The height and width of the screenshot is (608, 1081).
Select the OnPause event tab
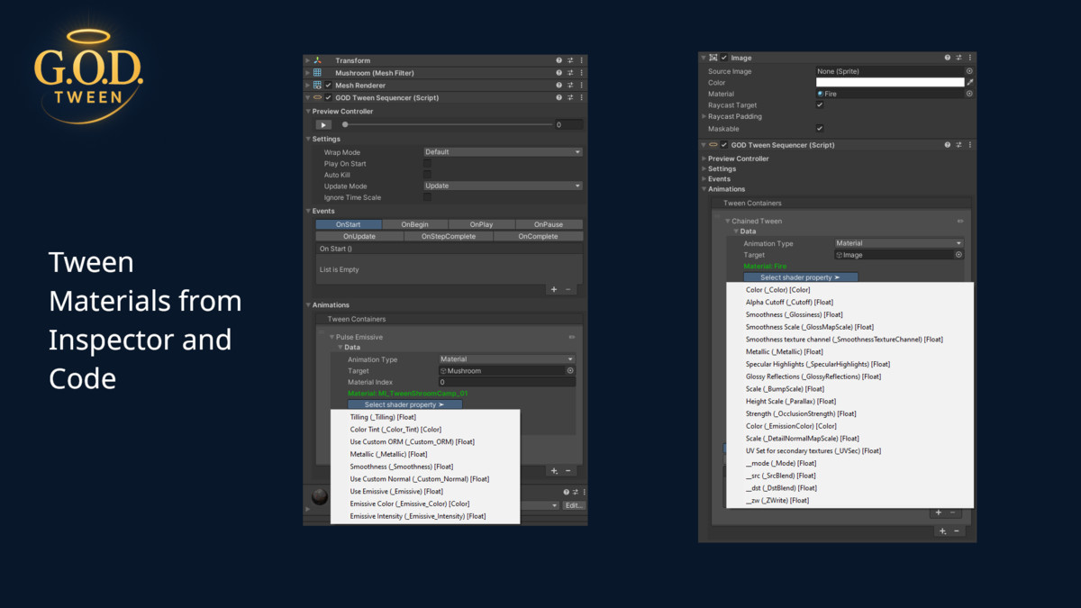tap(549, 224)
